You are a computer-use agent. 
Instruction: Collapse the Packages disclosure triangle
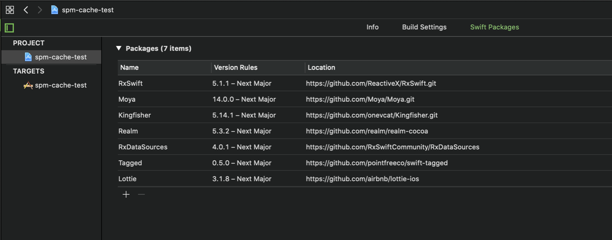click(118, 48)
